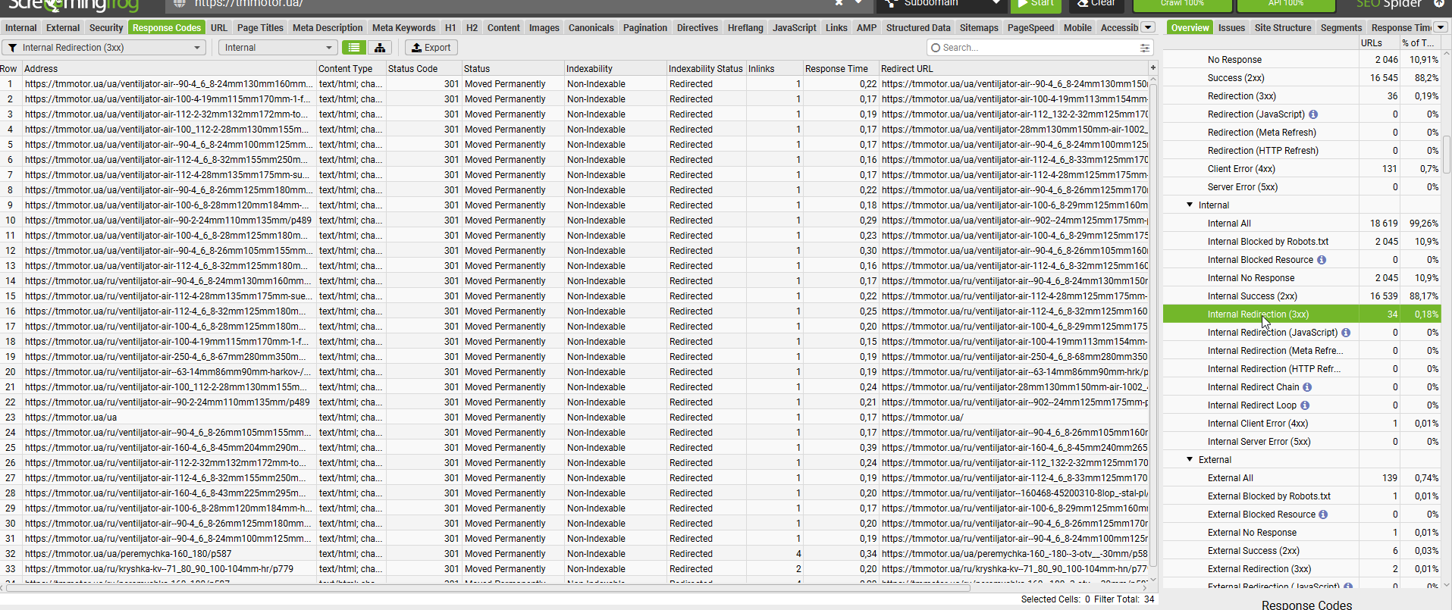
Task: Select External All overview row
Action: pyautogui.click(x=1301, y=478)
